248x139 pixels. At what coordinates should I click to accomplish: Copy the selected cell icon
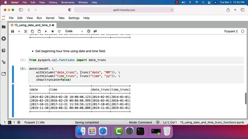click(x=32, y=31)
